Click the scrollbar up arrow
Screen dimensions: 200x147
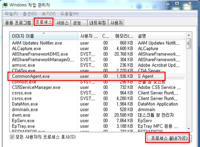point(189,35)
